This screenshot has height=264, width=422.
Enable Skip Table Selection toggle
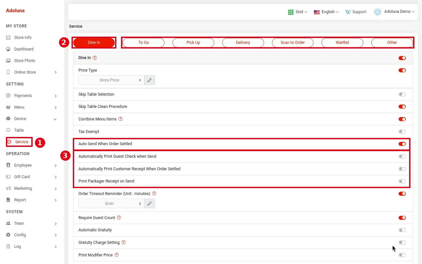pos(402,94)
